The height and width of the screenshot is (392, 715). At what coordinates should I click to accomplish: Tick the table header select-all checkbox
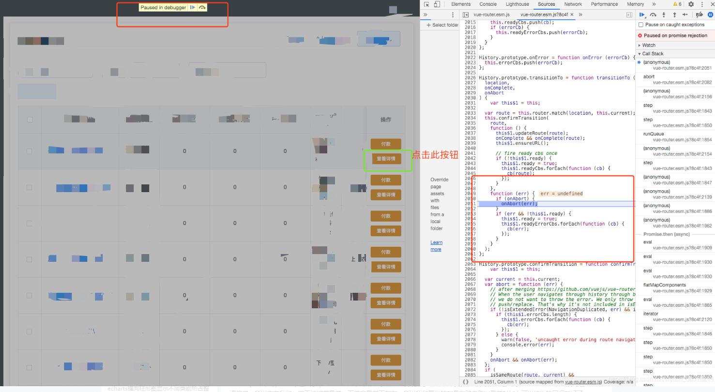30,119
